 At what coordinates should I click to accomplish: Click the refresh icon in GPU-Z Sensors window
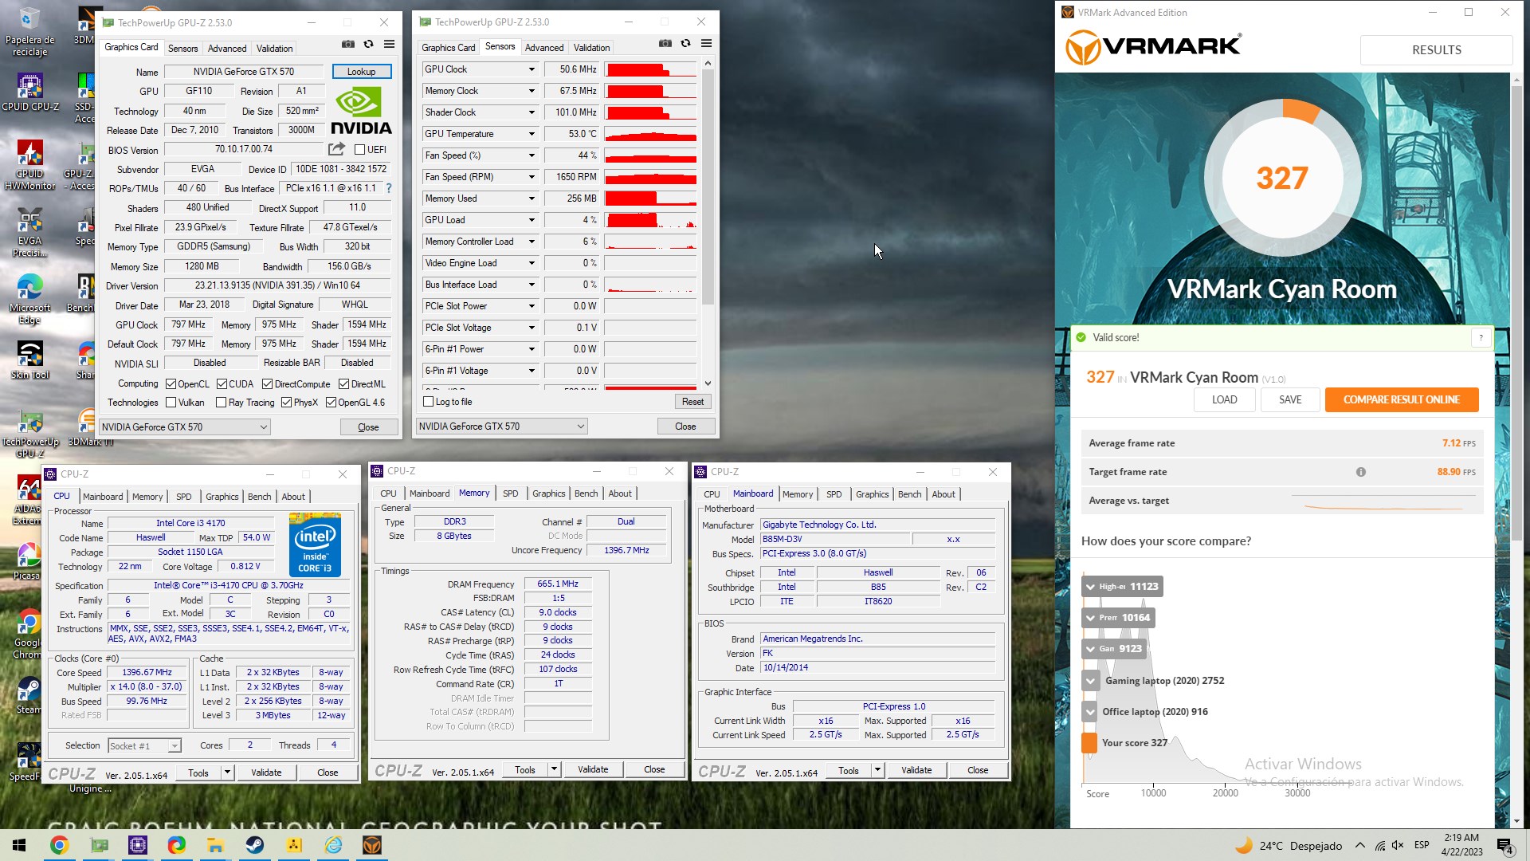click(685, 44)
